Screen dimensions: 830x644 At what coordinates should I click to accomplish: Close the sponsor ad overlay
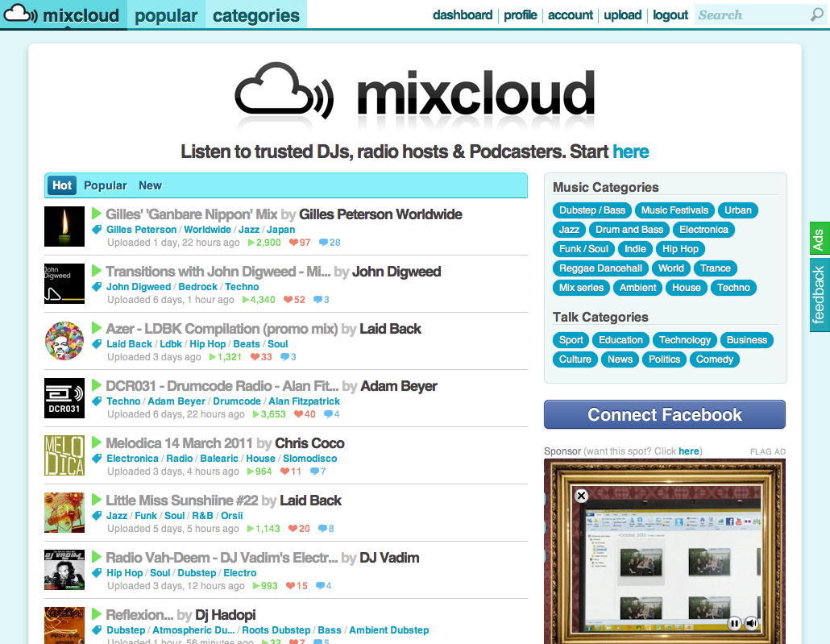click(x=581, y=496)
